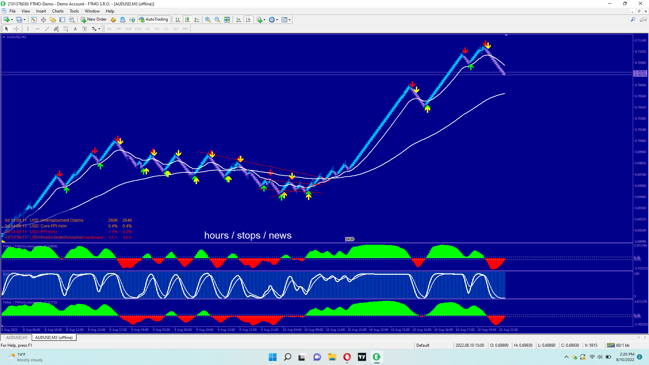Click the chart shift marker triangle
Image resolution: width=649 pixels, height=365 pixels.
506,35
